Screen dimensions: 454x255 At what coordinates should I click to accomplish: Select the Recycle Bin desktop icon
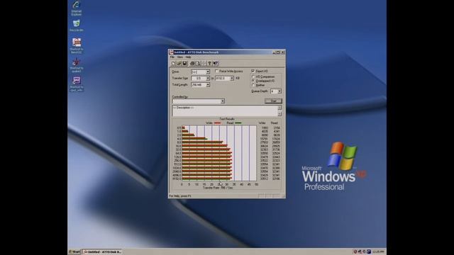tap(77, 25)
